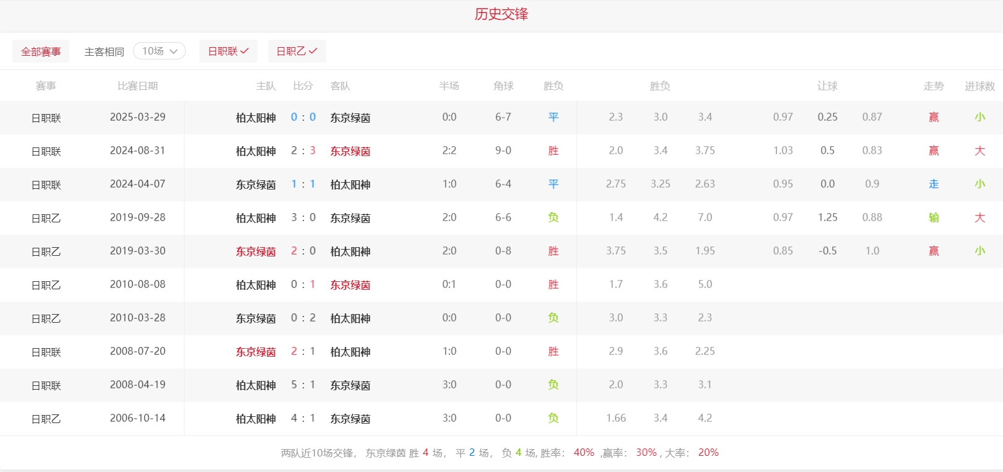Open home team 东京绿茵 in 2019-03-30 row

[x=255, y=251]
